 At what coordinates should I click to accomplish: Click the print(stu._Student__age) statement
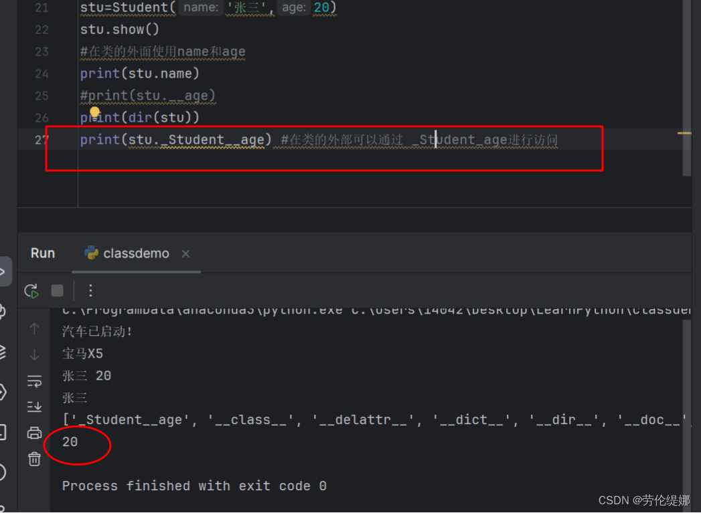175,140
